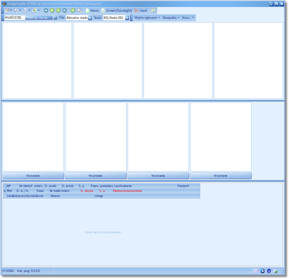Click the calculator grid icon in status bar
The height and width of the screenshot is (279, 289).
256,271
